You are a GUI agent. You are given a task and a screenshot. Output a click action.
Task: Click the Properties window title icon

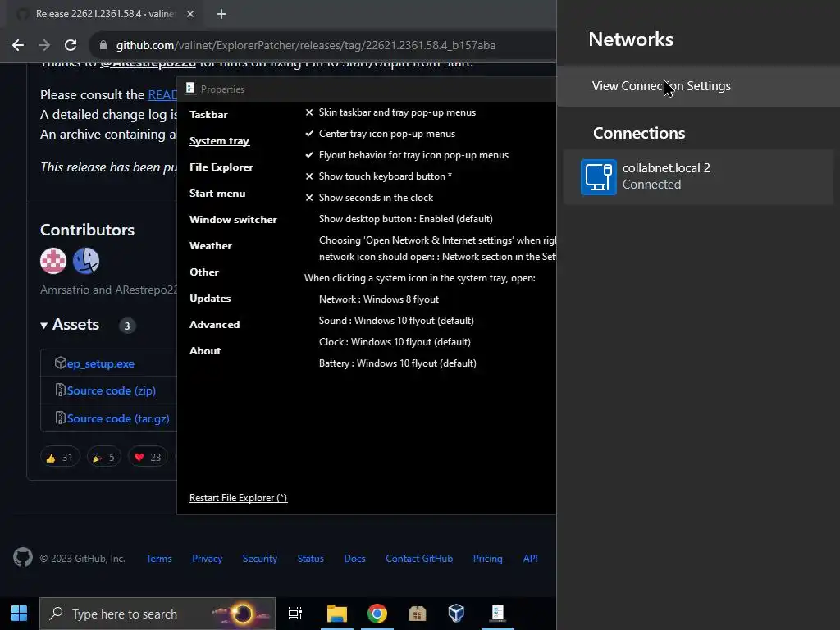(190, 89)
